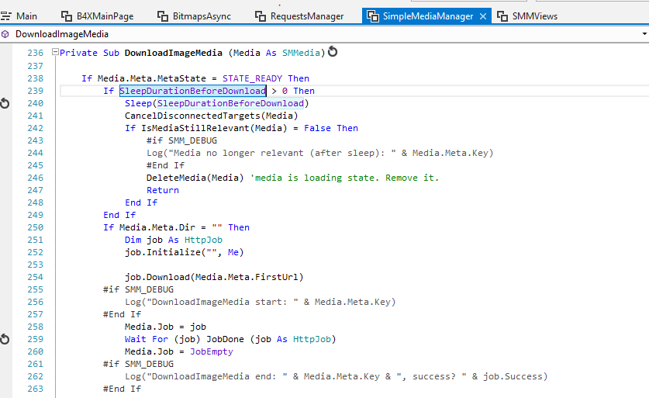Click line number 250
This screenshot has width=649, height=398.
[x=35, y=227]
